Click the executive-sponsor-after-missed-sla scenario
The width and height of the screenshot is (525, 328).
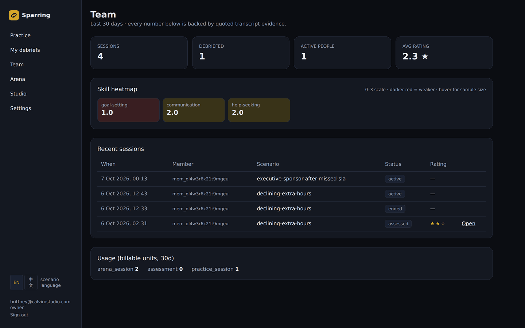(301, 179)
